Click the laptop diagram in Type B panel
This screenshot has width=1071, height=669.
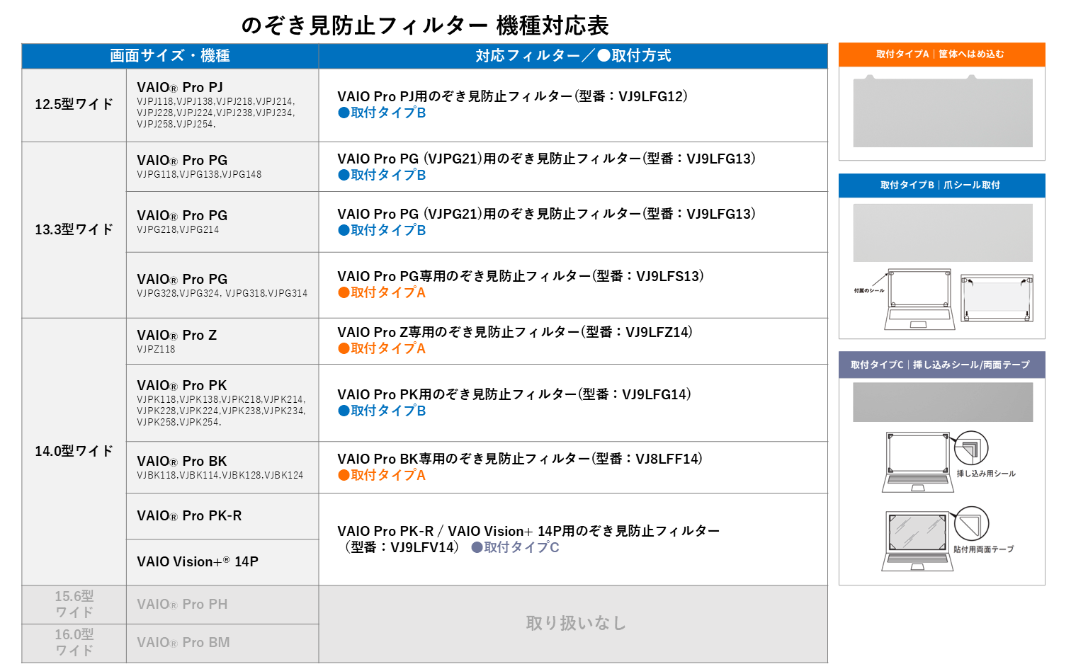point(919,299)
